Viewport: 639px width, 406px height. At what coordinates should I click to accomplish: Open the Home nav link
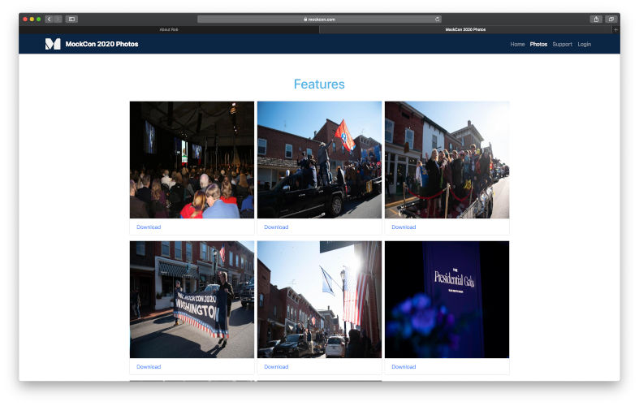[517, 44]
